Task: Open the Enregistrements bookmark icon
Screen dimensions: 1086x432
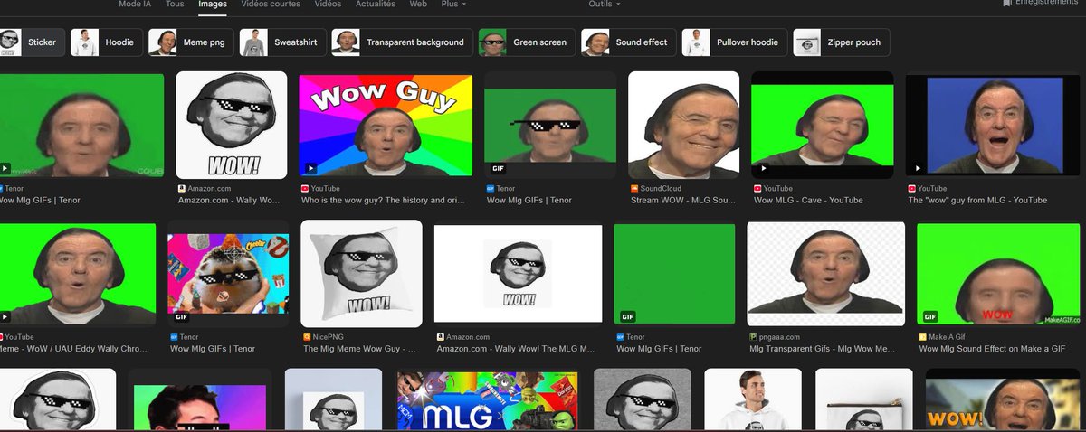Action: (x=1006, y=4)
